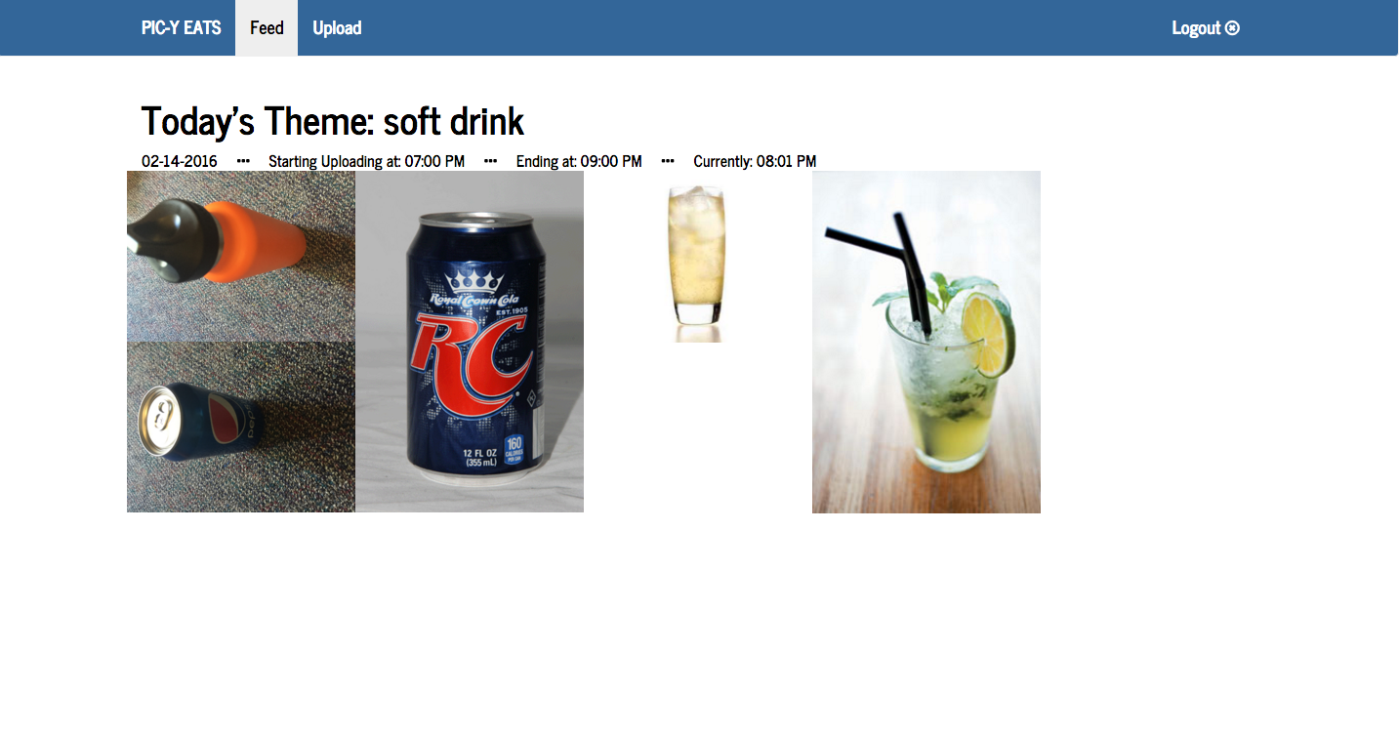Open the PIC-Y EATS home link
Screen dimensions: 1399x734
(182, 27)
